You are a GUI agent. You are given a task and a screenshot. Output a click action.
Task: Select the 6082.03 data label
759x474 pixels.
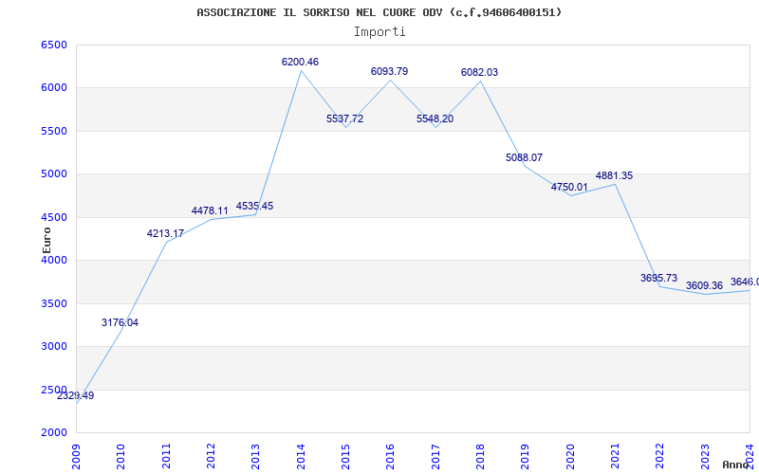click(x=479, y=72)
